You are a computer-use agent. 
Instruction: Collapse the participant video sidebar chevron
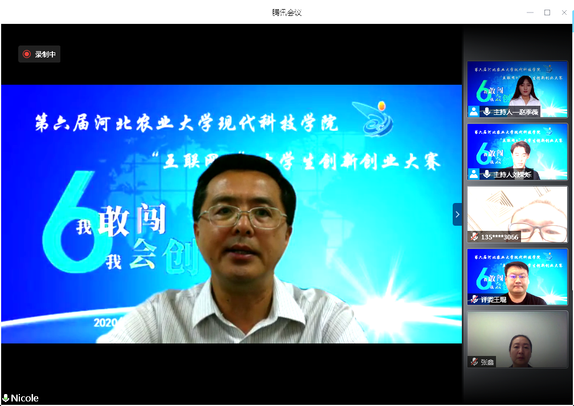(457, 214)
